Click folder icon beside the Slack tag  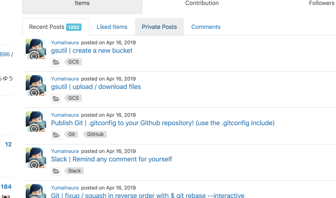(x=56, y=171)
